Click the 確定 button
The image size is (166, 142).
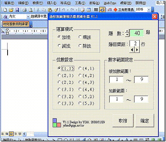coord(145,120)
